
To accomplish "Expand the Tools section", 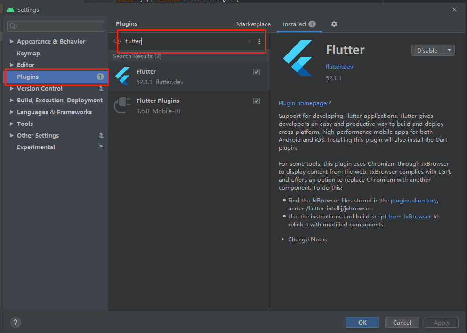I will pyautogui.click(x=11, y=124).
